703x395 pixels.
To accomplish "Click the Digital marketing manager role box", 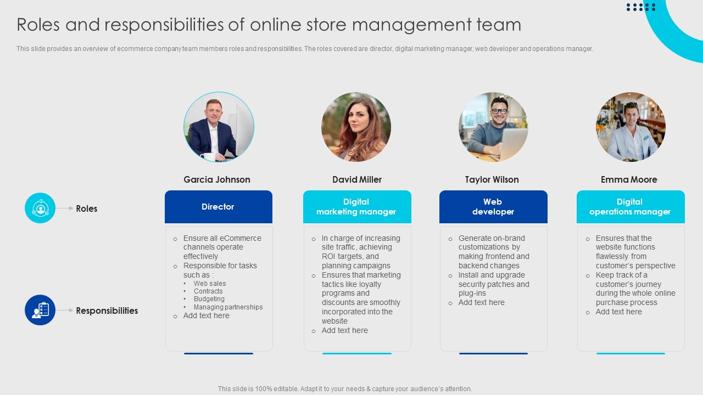I will tap(357, 207).
